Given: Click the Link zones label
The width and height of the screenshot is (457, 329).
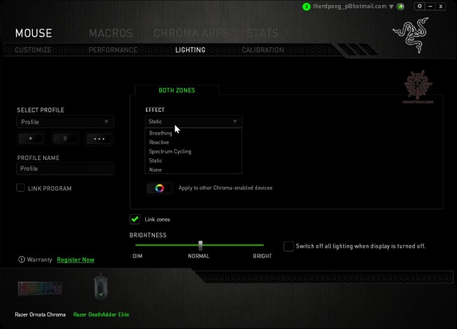Looking at the screenshot, I should pos(157,219).
